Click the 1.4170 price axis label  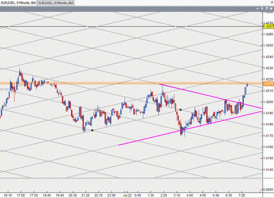pos(268,136)
